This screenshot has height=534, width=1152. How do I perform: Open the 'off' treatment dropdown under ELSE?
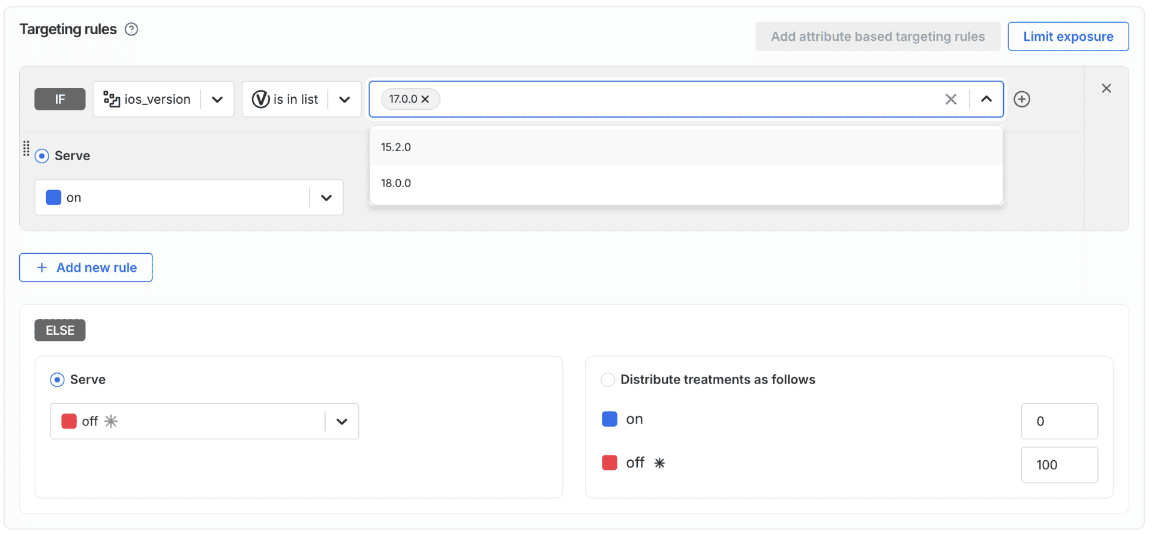click(x=341, y=421)
